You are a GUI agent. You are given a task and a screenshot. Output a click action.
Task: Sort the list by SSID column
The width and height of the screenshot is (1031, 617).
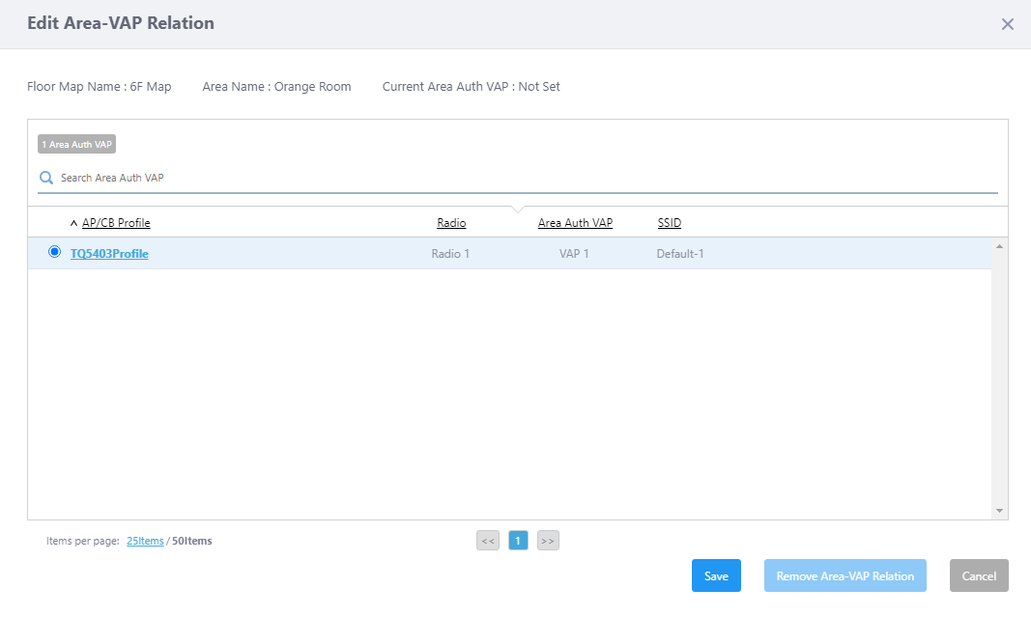click(x=669, y=223)
